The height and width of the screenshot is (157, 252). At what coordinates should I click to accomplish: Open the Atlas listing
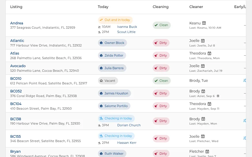tap(15, 53)
